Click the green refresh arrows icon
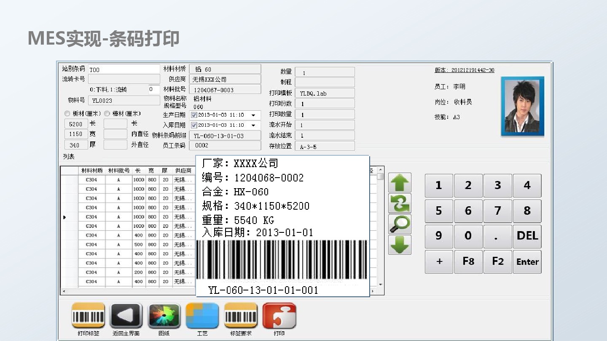Image resolution: width=607 pixels, height=341 pixels. pyautogui.click(x=400, y=203)
